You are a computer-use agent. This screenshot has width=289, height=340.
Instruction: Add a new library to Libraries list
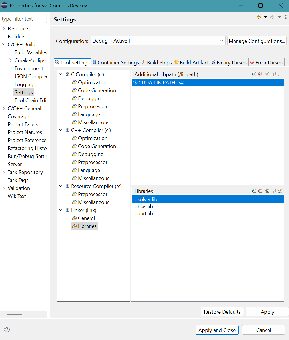click(254, 191)
